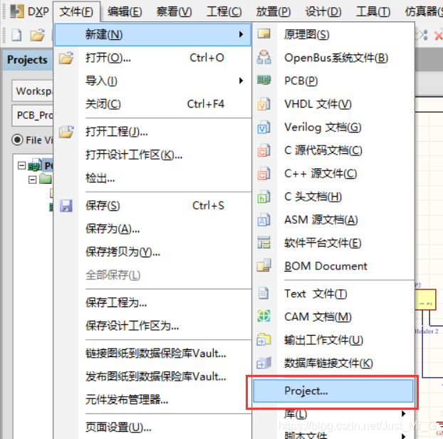
Task: Click the PCB board icon in submenu
Action: point(264,81)
